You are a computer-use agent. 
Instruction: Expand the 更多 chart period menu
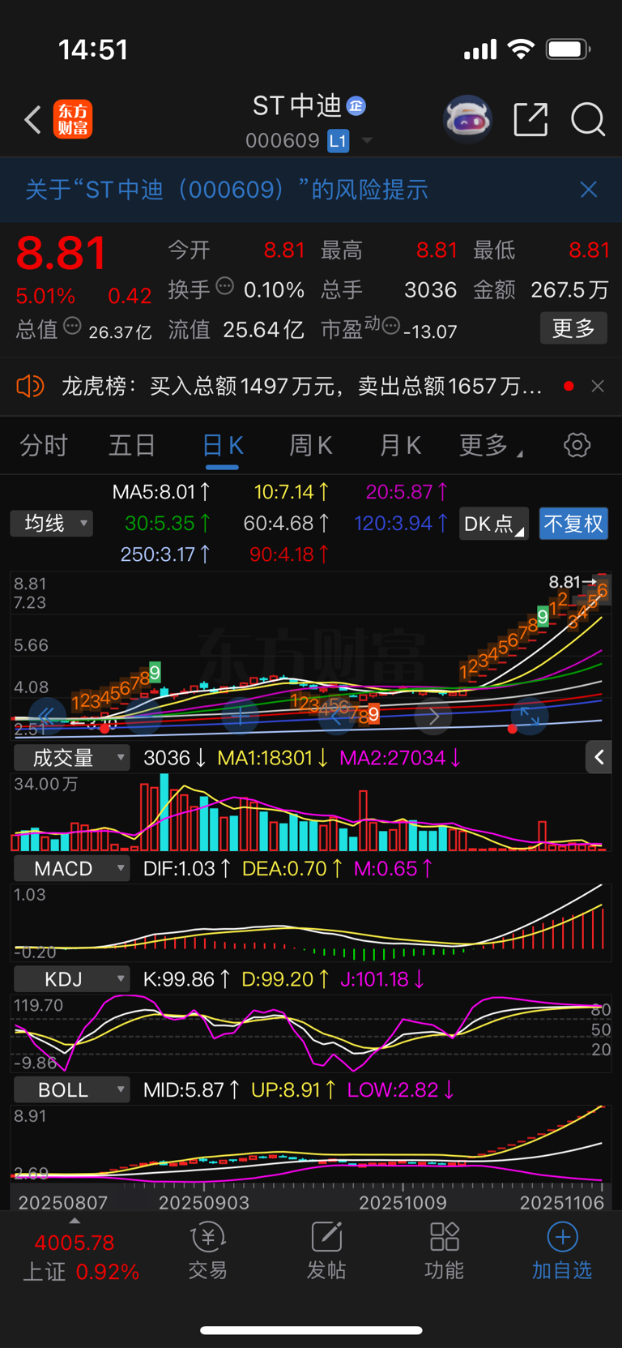[490, 445]
